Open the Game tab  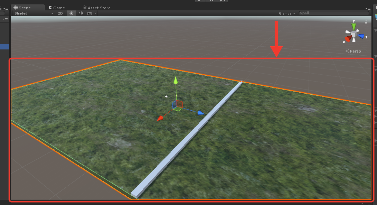coord(57,8)
